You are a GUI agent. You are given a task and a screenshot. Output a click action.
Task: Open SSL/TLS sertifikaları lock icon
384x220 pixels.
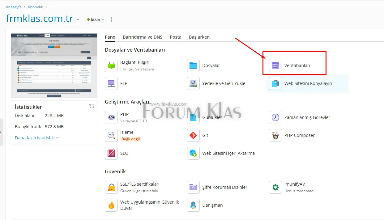pos(111,187)
